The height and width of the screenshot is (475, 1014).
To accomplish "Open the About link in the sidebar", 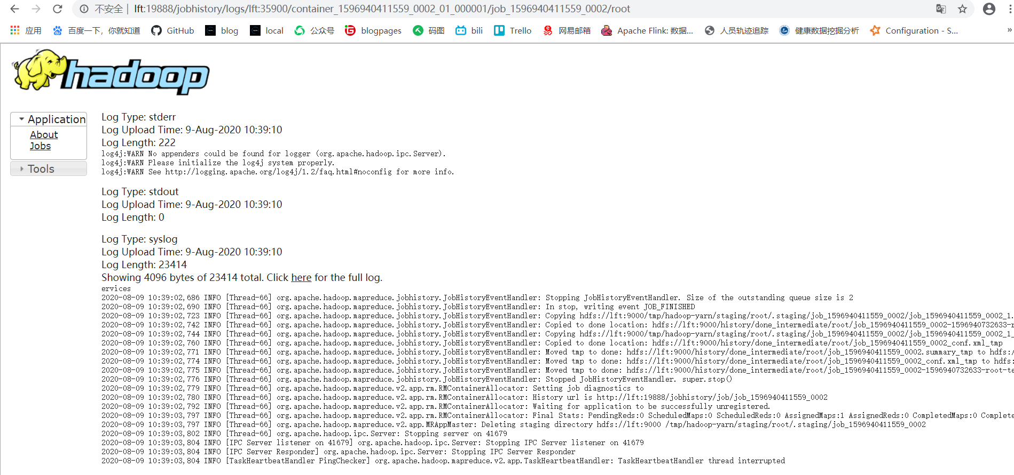I will click(x=44, y=135).
